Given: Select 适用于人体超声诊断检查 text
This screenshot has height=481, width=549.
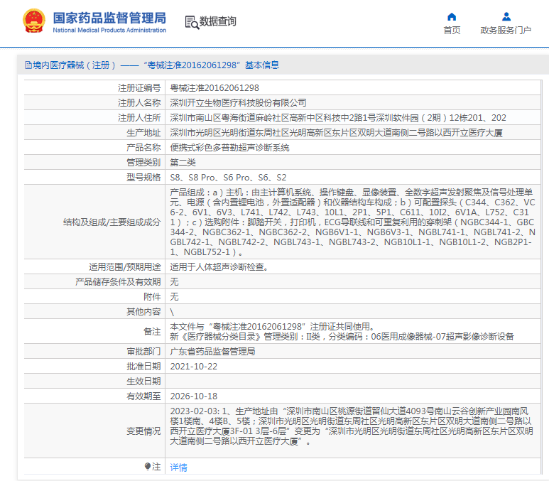Looking at the screenshot, I should 219,267.
